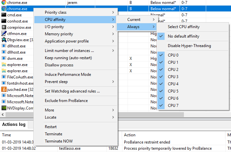Choose Exclude from ProBalance

(x=76, y=101)
